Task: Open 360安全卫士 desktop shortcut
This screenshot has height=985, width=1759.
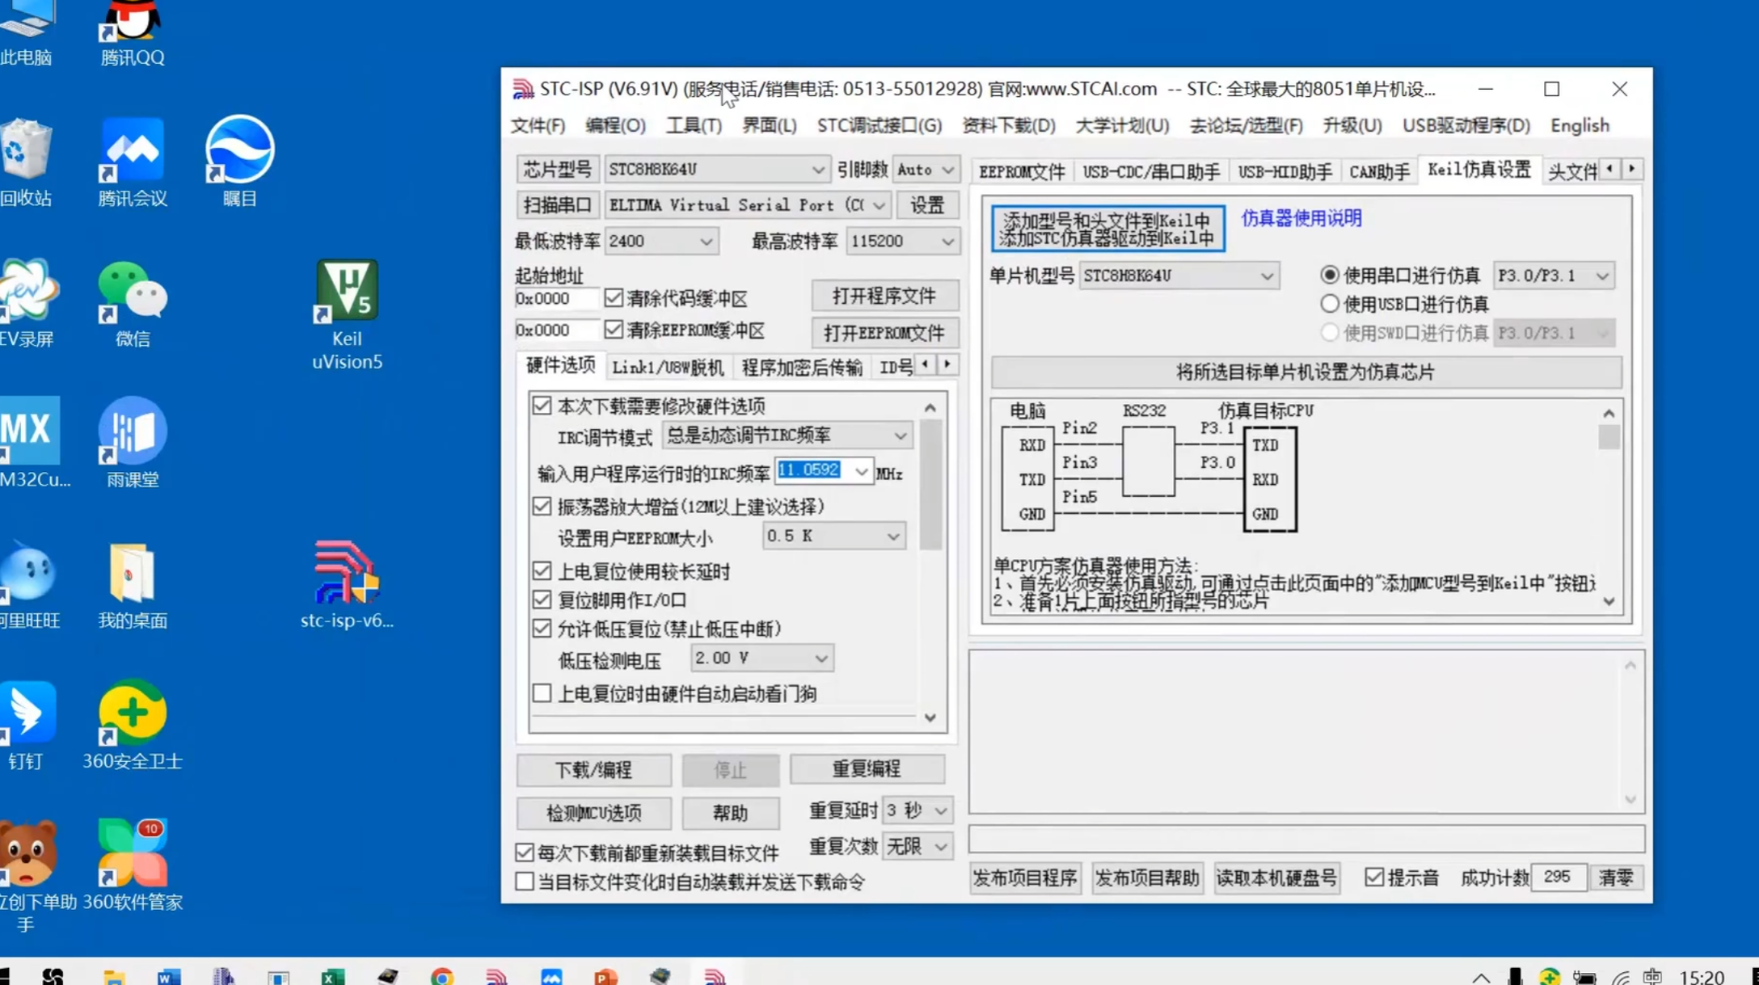Action: [x=132, y=725]
